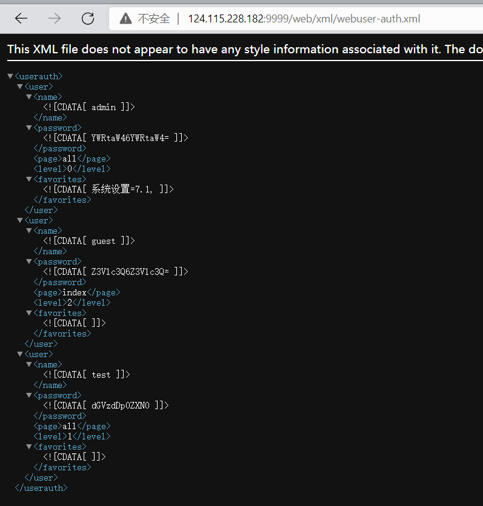Click the XML no-style-information notice

pyautogui.click(x=245, y=50)
